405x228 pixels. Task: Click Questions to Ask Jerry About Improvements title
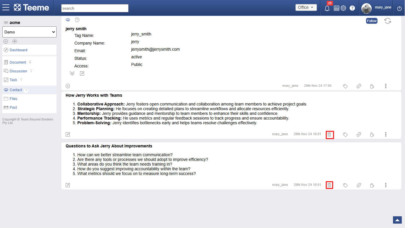pyautogui.click(x=109, y=146)
